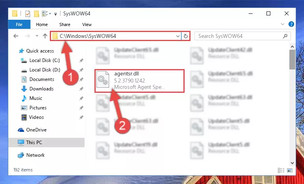The height and width of the screenshot is (184, 304).
Task: Click the scroll down arrow of file list
Action: (293, 163)
